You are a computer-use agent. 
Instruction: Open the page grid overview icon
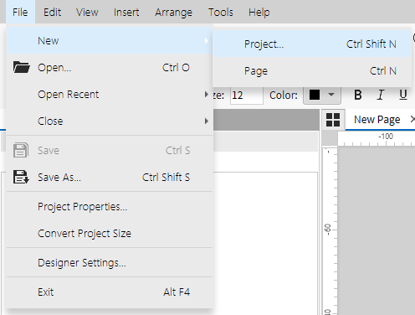tap(333, 120)
